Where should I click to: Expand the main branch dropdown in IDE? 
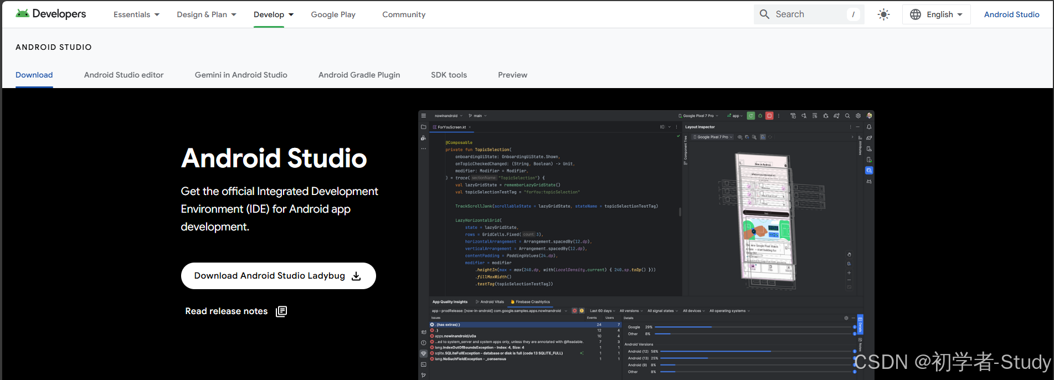(477, 116)
